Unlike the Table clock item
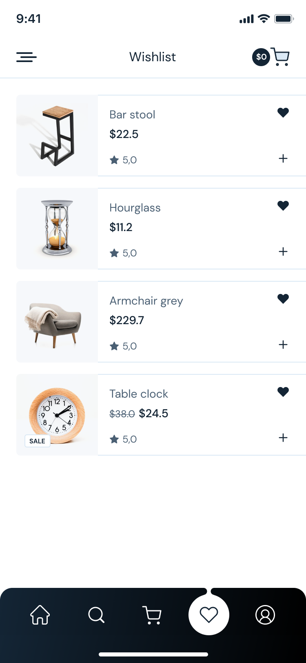 [x=283, y=392]
